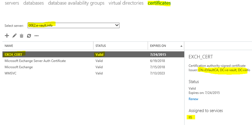
Task: Go to database availability groups tab
Action: [76, 3]
